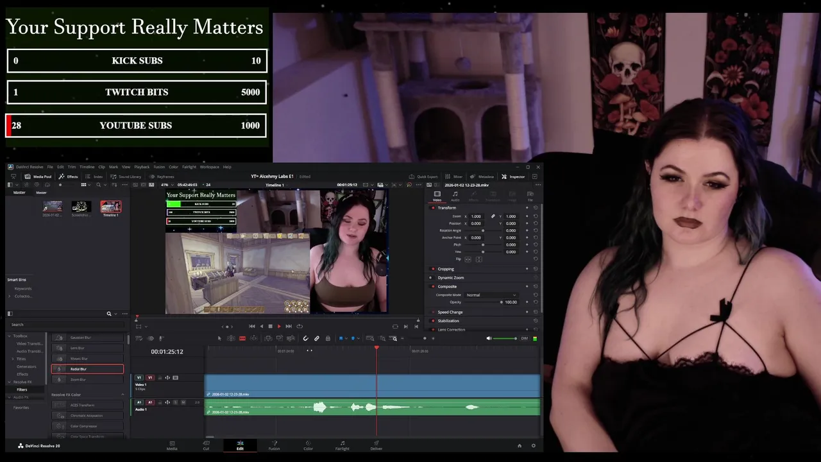Toggle the Composite section enable dot
821x462 pixels.
pos(433,286)
